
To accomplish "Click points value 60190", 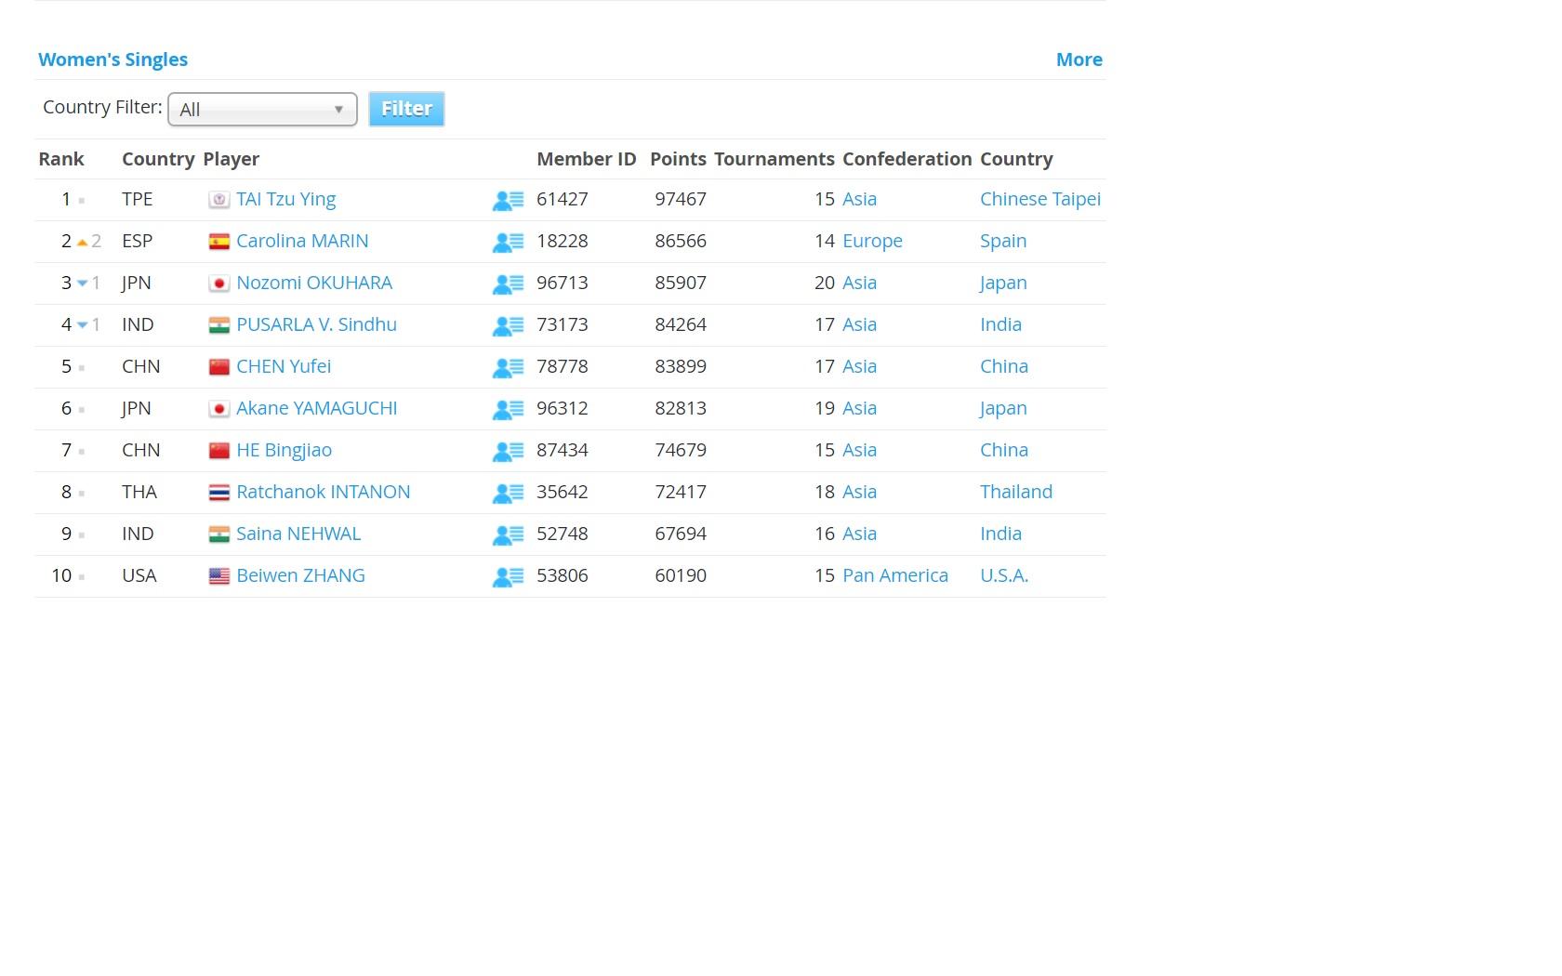I will (681, 575).
